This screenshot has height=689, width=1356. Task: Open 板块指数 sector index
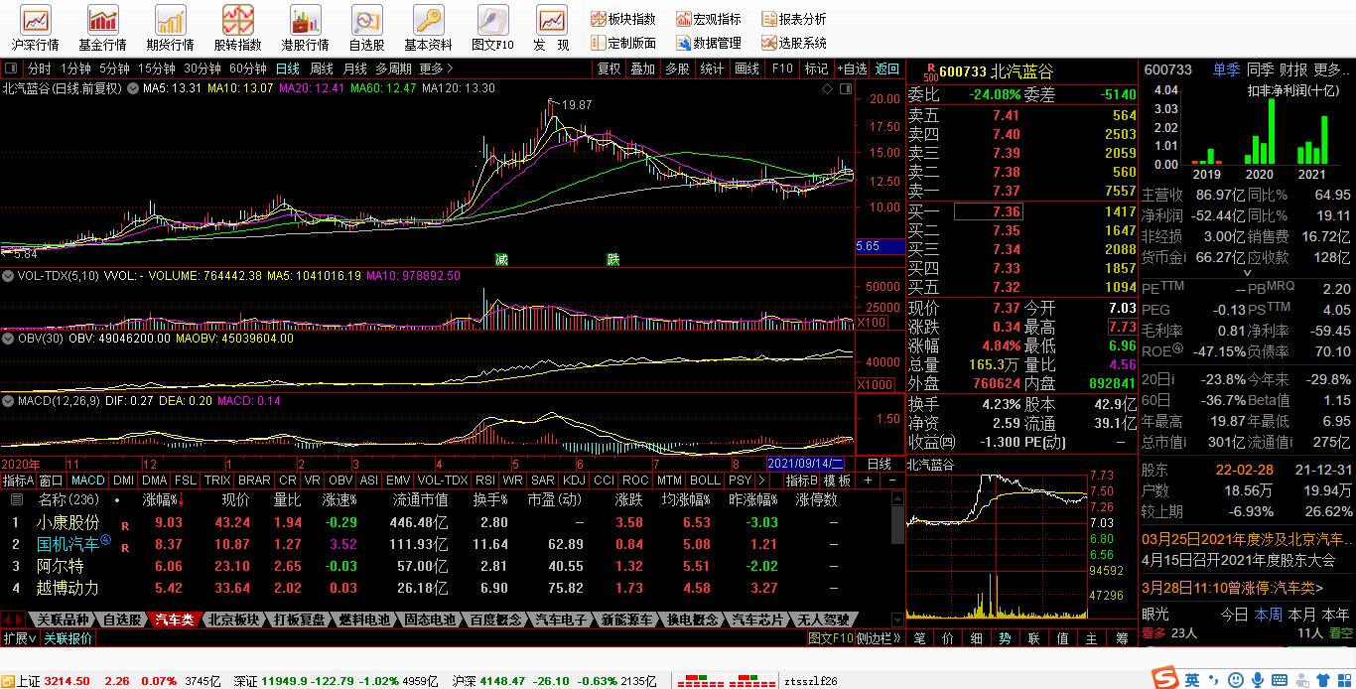(622, 19)
